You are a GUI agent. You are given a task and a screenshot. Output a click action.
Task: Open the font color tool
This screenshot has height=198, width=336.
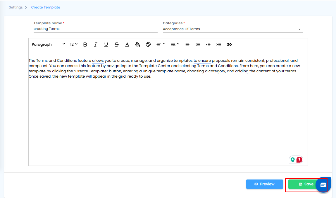pyautogui.click(x=127, y=45)
